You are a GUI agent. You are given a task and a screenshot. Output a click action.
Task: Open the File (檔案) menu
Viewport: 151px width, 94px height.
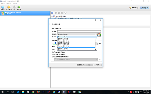pyautogui.click(x=3, y=4)
